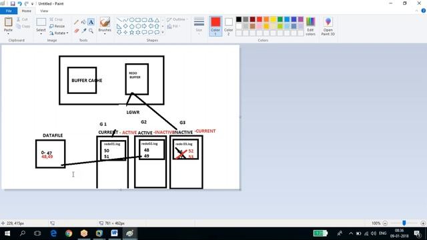The image size is (427, 240).
Task: Choose the Triangle shape
Action: pos(157,20)
